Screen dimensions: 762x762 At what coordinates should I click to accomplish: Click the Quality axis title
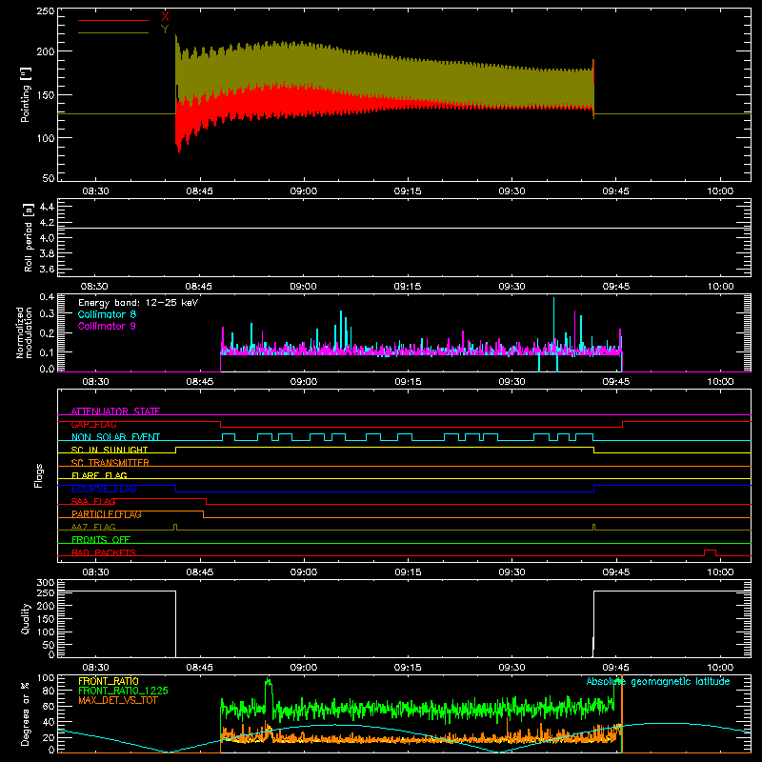click(x=26, y=618)
